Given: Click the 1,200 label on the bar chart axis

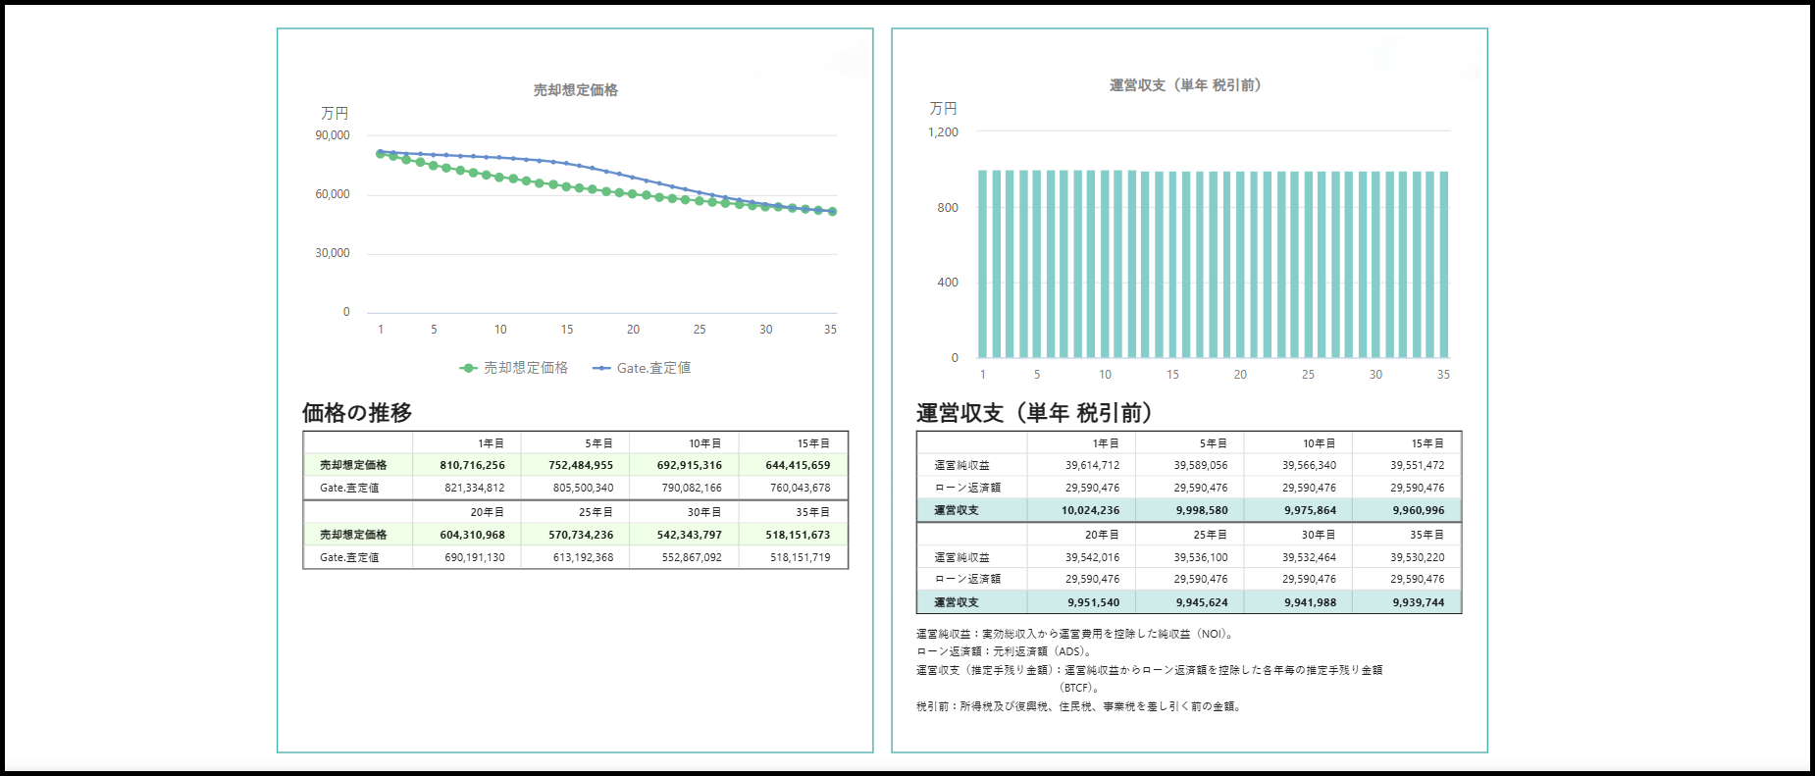Looking at the screenshot, I should tap(943, 131).
